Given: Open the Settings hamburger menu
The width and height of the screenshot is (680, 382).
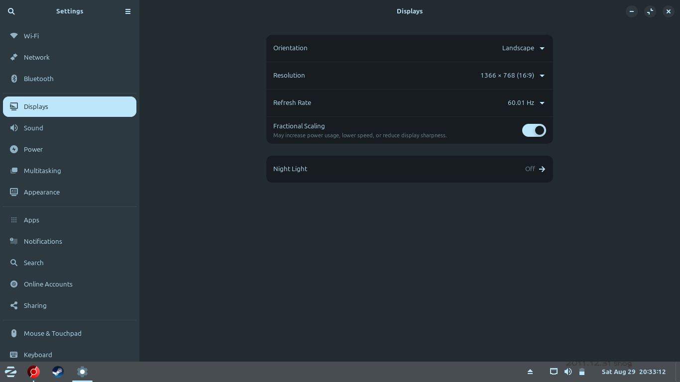Looking at the screenshot, I should click(128, 11).
